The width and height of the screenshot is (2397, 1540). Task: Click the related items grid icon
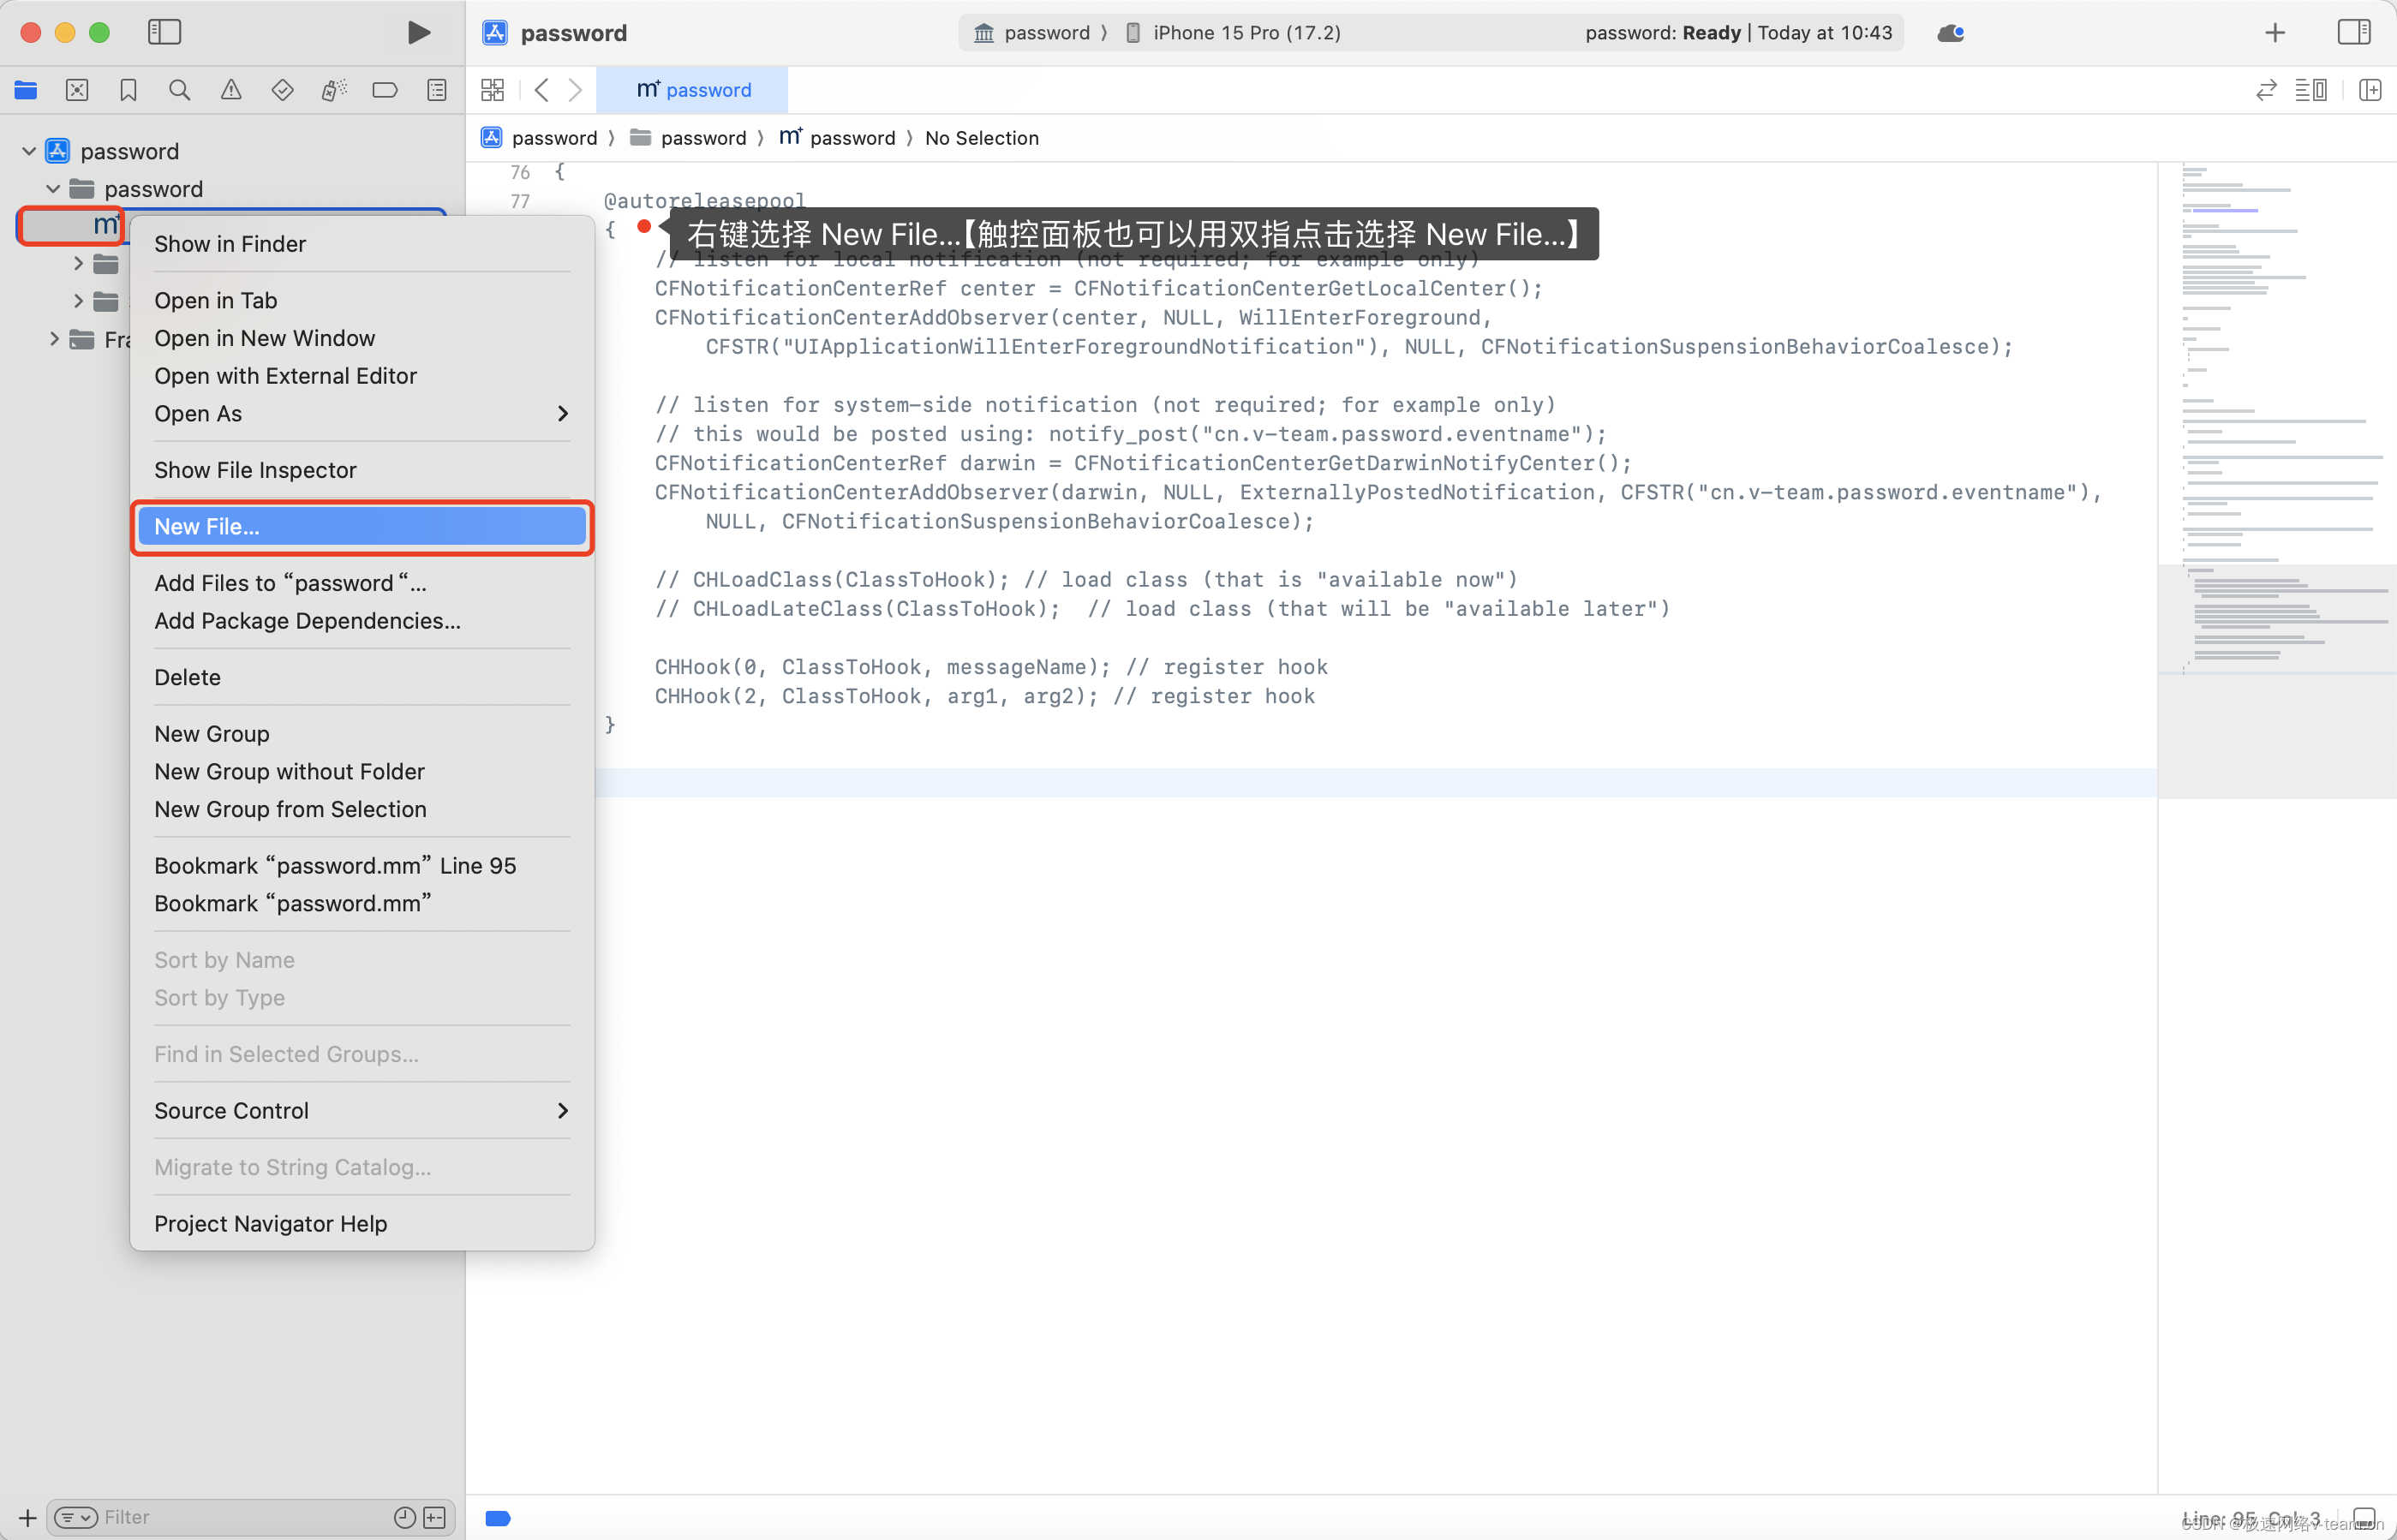click(x=492, y=90)
